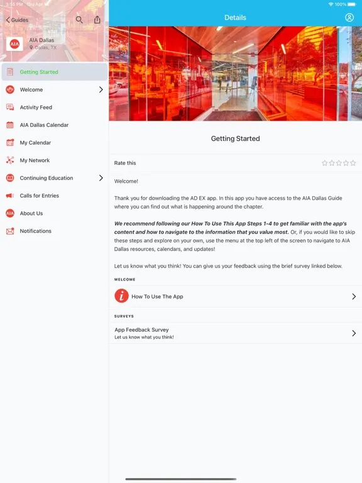Open the App Feedback Survey row
The height and width of the screenshot is (483, 362).
click(236, 333)
